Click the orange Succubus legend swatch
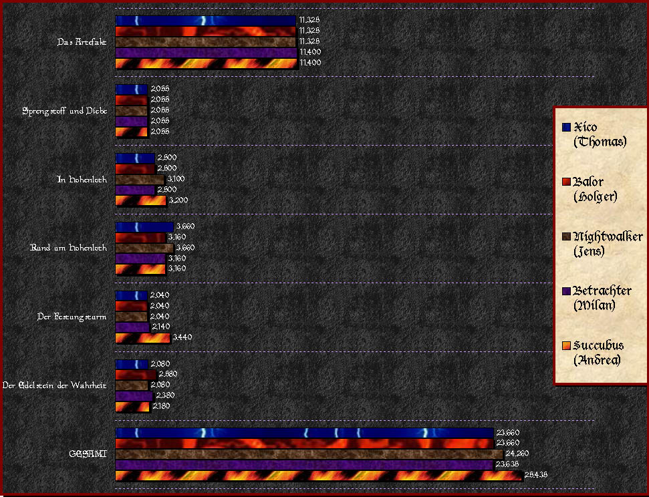The image size is (649, 497). (x=567, y=345)
